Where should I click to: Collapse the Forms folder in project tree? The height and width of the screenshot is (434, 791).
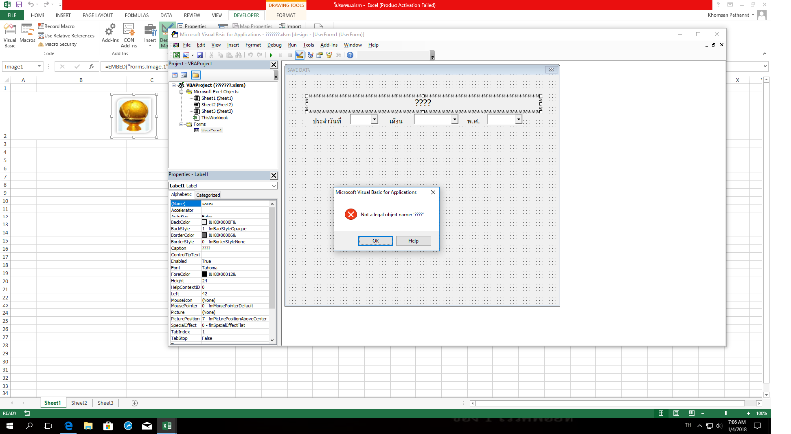click(x=182, y=124)
